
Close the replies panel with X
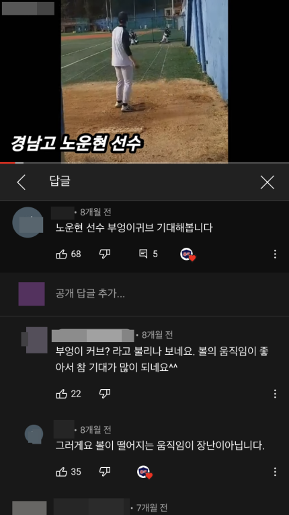(267, 182)
